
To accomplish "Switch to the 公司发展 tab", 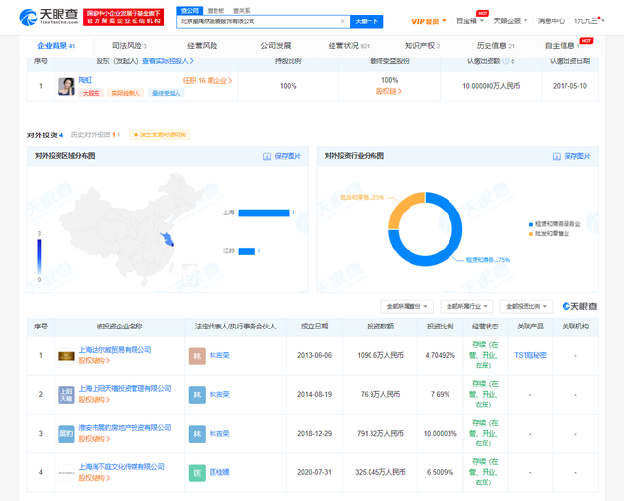I will coord(276,46).
